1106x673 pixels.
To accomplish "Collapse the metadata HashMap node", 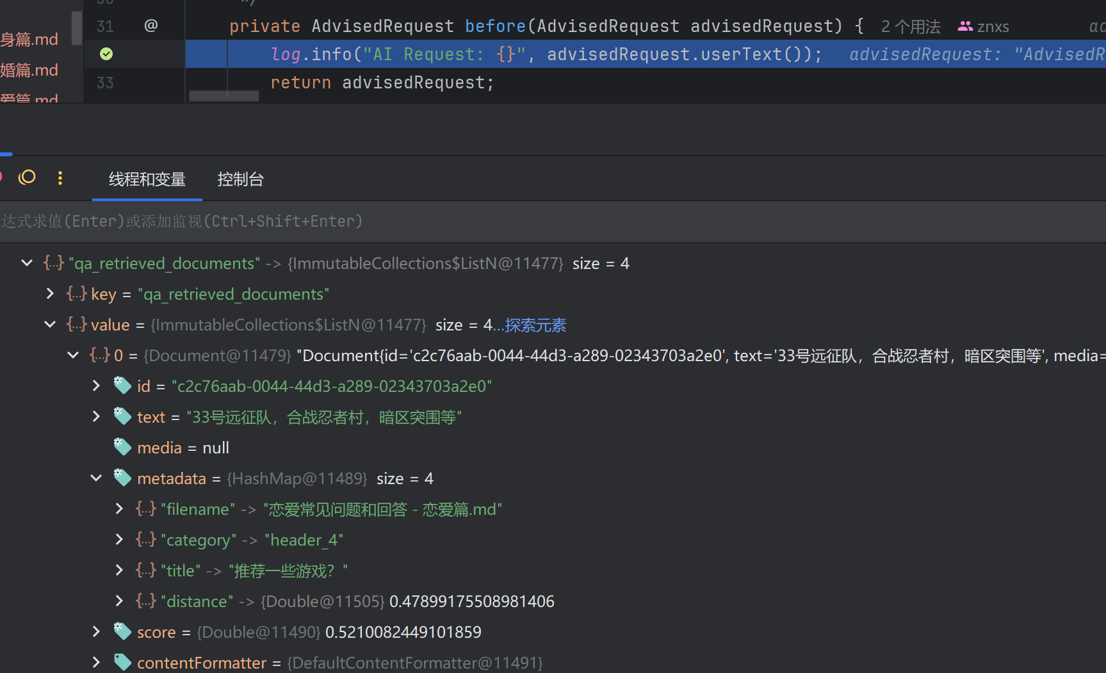I will [x=96, y=478].
